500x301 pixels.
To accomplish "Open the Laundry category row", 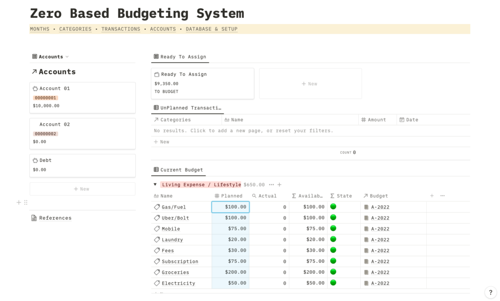I will pyautogui.click(x=172, y=239).
